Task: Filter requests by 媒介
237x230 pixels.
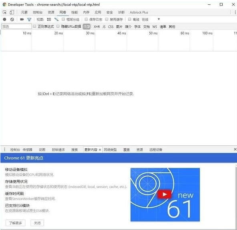Action: [128, 27]
